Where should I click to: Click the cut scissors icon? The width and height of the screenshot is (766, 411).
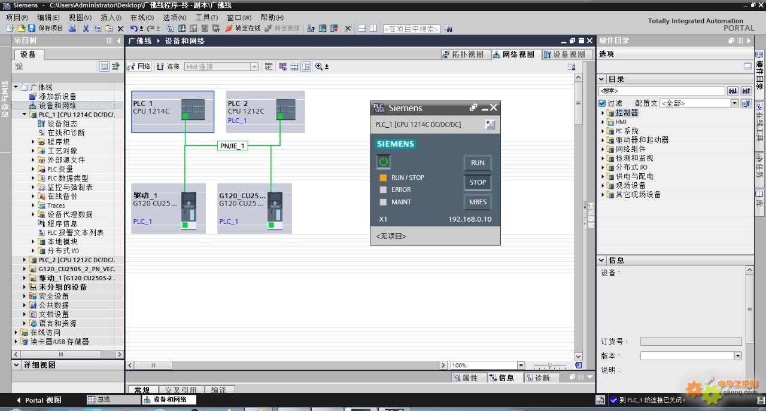click(x=86, y=28)
